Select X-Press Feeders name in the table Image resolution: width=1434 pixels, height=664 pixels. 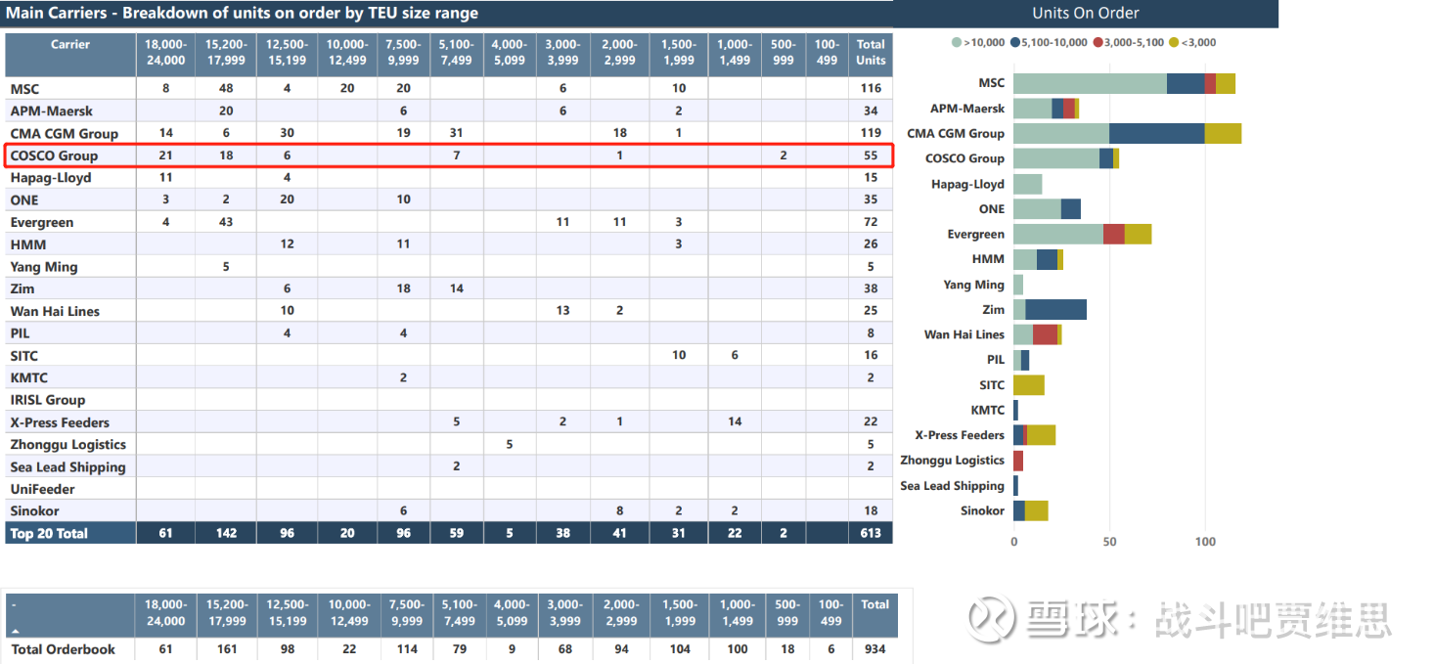tap(60, 422)
